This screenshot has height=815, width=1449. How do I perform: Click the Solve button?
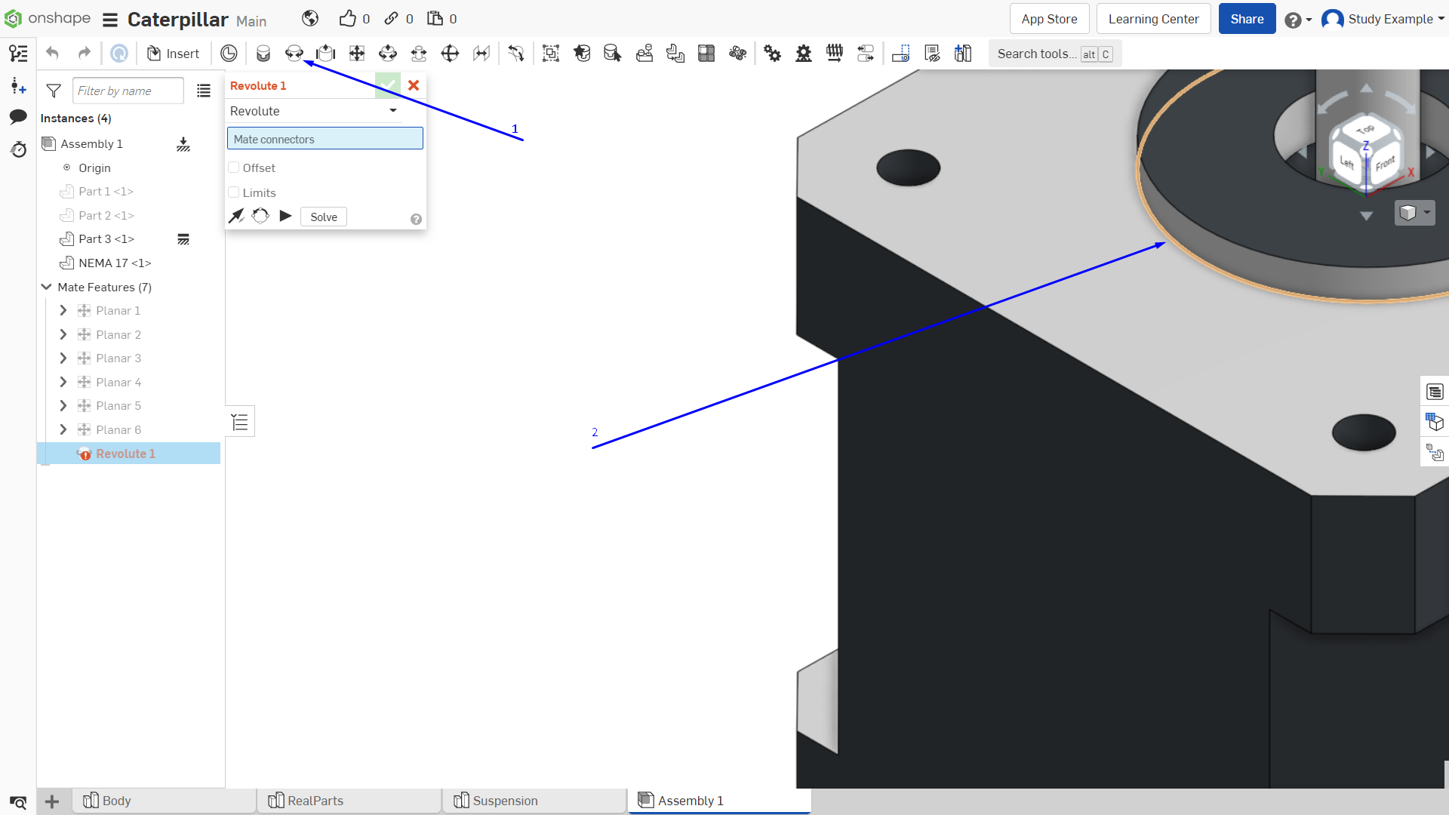tap(324, 217)
